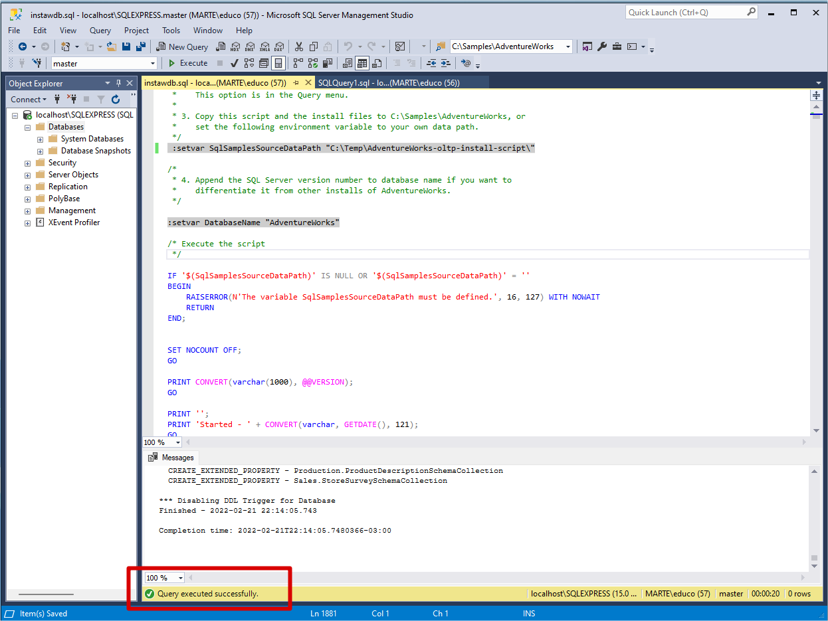Click 'Query executed successfully.' status text
This screenshot has height=621, width=828.
[208, 594]
